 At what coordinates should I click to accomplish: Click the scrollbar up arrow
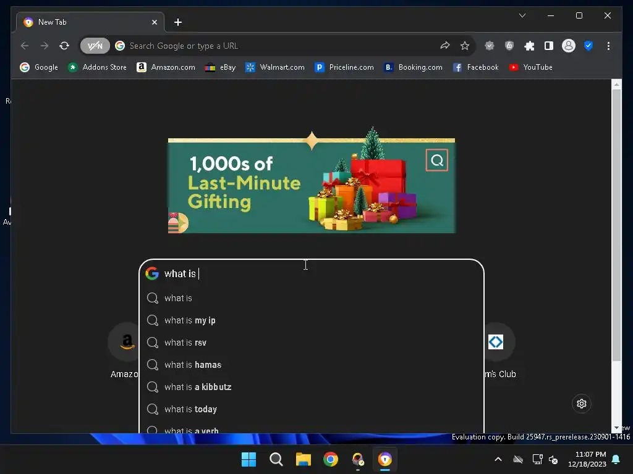tap(616, 84)
